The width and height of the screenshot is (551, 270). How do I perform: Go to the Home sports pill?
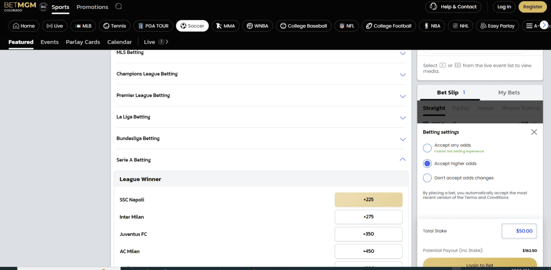(24, 26)
